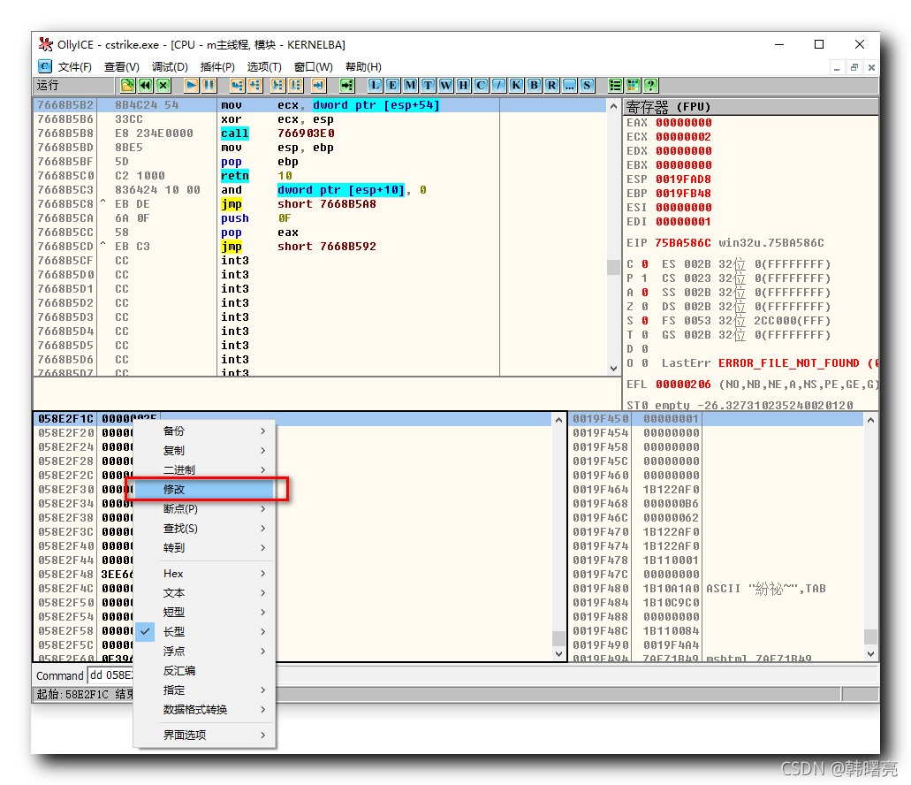Viewport: 911px width, 785px height.
Task: Open the 调试(D) menu
Action: 170,67
